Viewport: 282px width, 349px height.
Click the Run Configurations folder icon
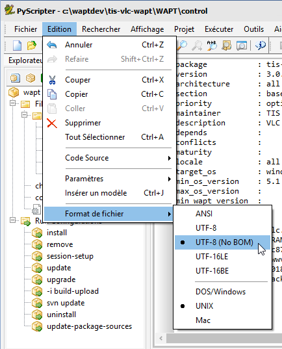25,221
